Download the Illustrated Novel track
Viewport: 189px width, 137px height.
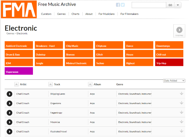[x=181, y=131]
